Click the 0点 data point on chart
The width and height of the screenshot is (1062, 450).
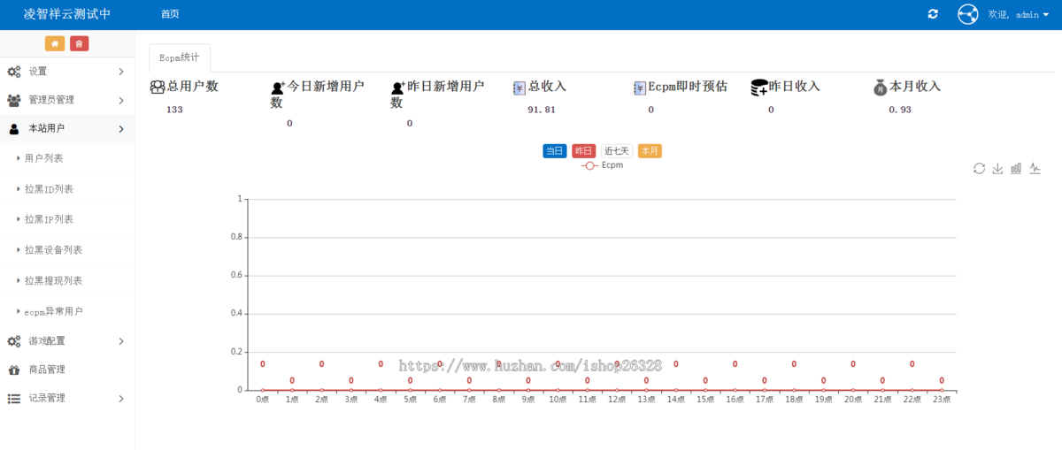tap(263, 390)
